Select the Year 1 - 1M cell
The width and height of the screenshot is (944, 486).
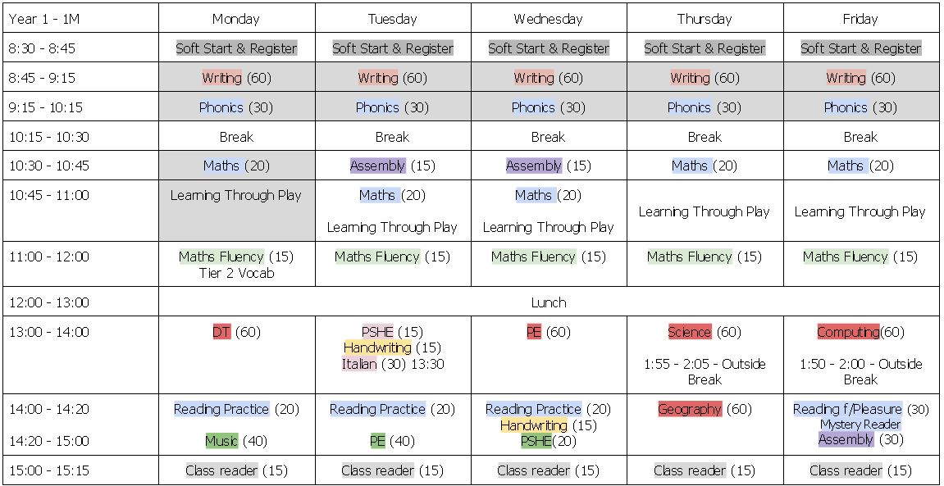(44, 19)
